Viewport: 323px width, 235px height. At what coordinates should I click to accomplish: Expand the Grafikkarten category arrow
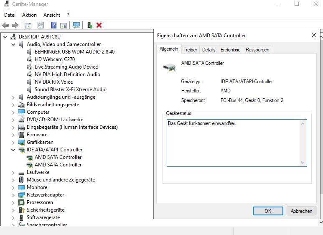click(x=13, y=143)
